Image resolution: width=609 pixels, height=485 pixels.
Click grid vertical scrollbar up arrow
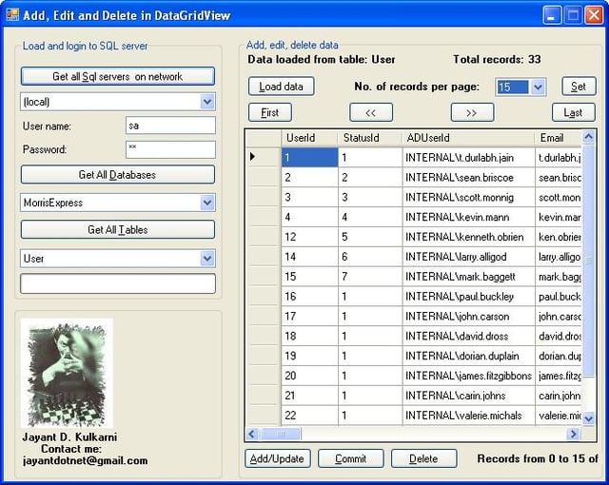(588, 137)
